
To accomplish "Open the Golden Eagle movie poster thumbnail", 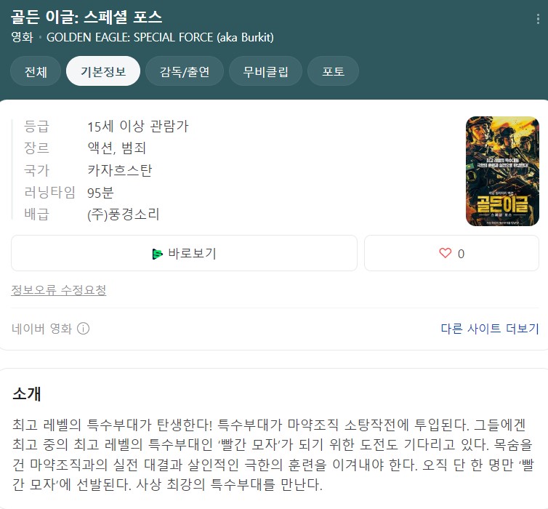I will tap(502, 172).
